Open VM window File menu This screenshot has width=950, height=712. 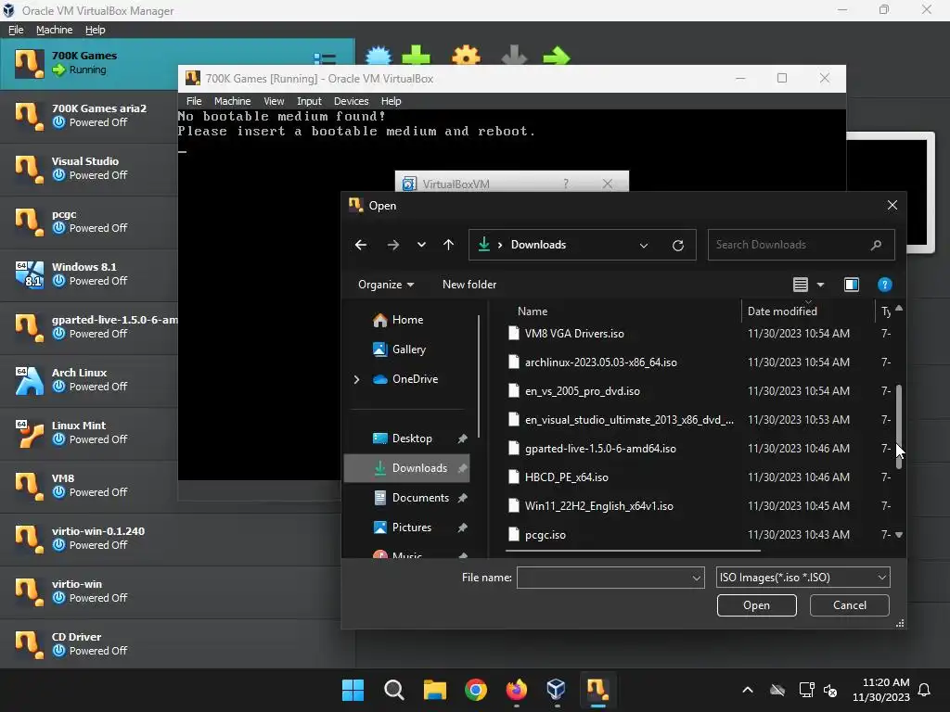pyautogui.click(x=194, y=101)
